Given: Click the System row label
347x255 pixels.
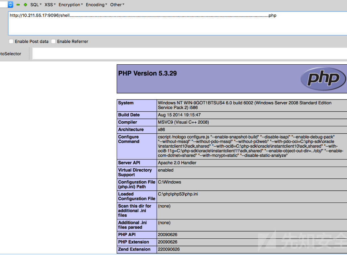Looking at the screenshot, I should pos(126,103).
